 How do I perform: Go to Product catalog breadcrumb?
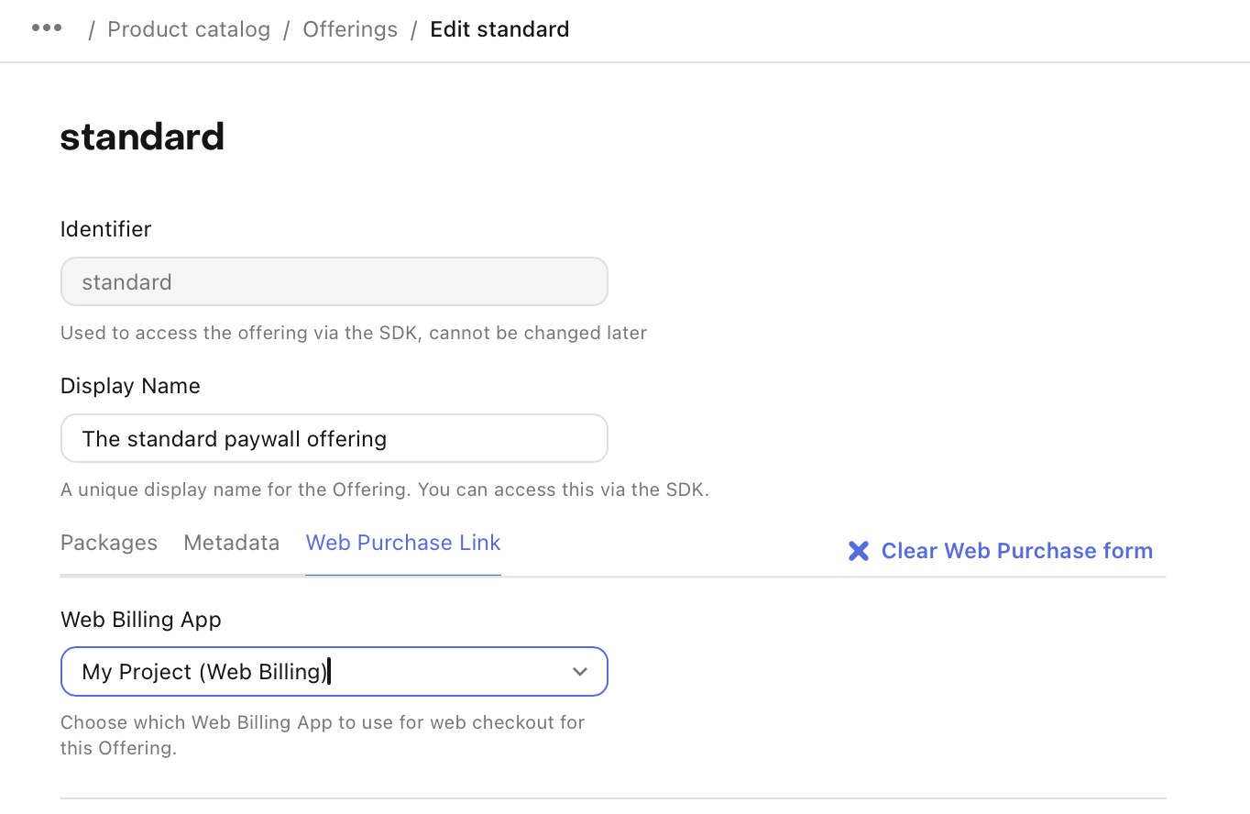[x=189, y=29]
